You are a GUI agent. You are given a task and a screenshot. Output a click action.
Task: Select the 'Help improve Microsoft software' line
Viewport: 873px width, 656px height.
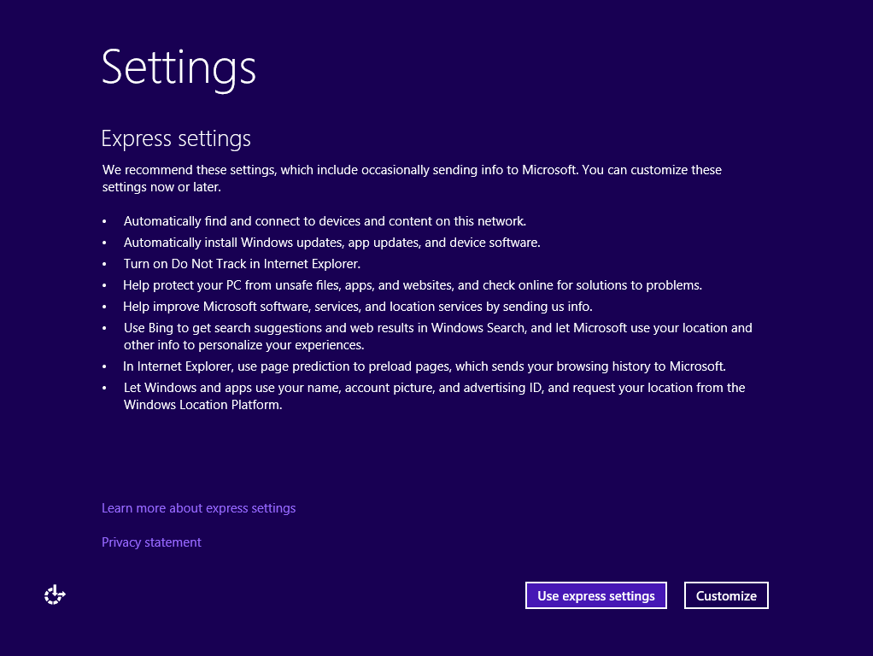(357, 307)
